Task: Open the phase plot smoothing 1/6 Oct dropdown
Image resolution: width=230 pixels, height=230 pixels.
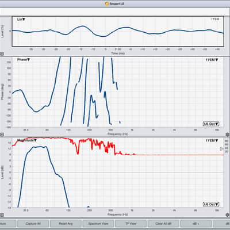Action: click(211, 124)
